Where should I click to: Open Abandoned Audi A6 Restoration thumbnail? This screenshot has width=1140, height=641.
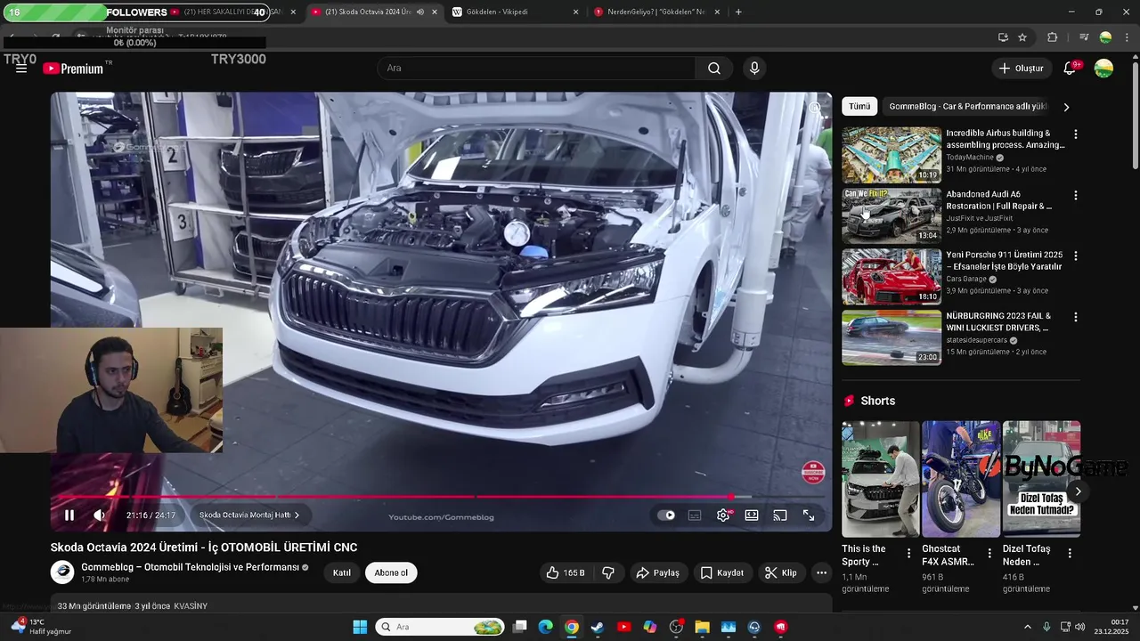click(x=892, y=215)
